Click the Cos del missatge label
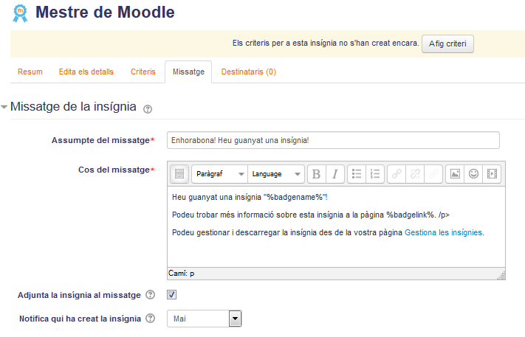525x337 pixels. click(114, 170)
